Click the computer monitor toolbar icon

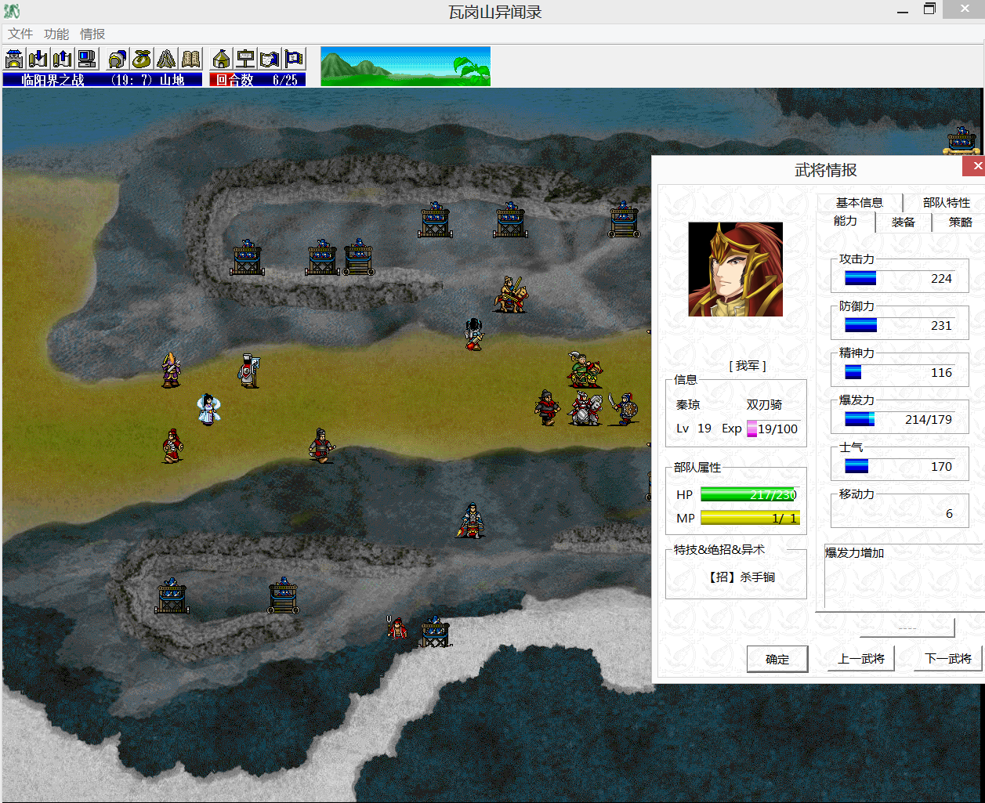click(87, 59)
